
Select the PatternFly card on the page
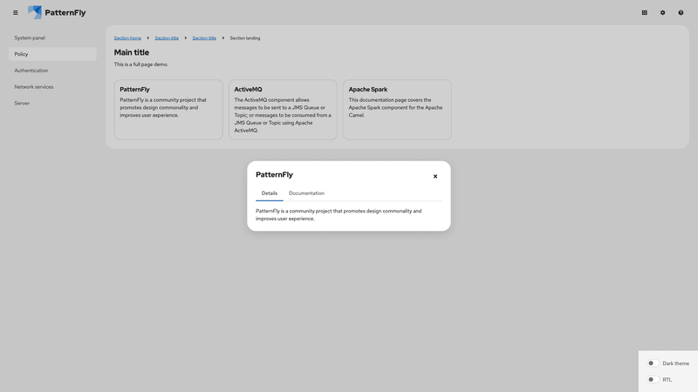tap(168, 110)
